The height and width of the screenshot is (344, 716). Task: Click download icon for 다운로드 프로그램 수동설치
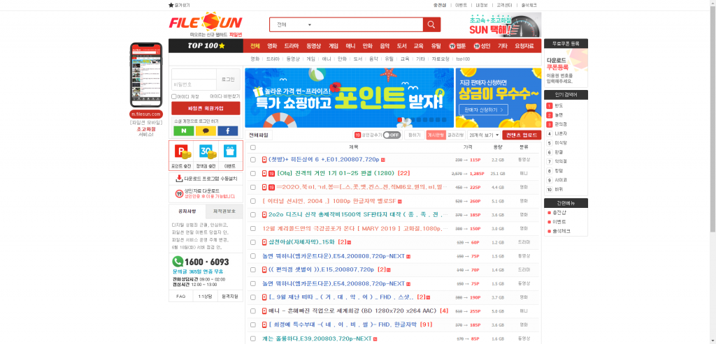point(180,179)
